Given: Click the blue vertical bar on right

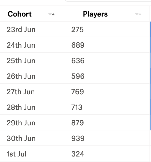Looking at the screenshot, I should coord(150,76).
